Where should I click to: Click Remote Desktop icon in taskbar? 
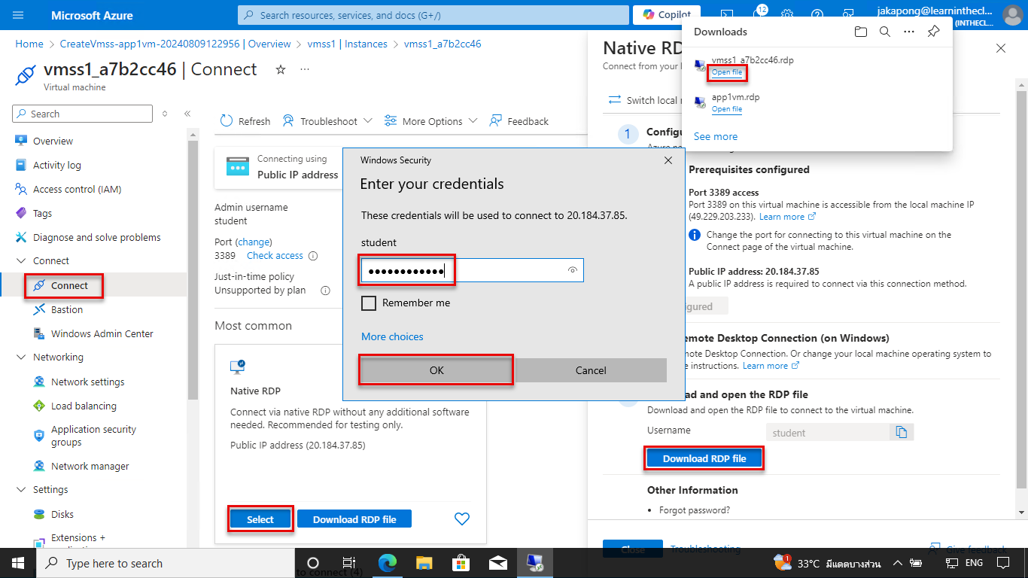pyautogui.click(x=535, y=563)
